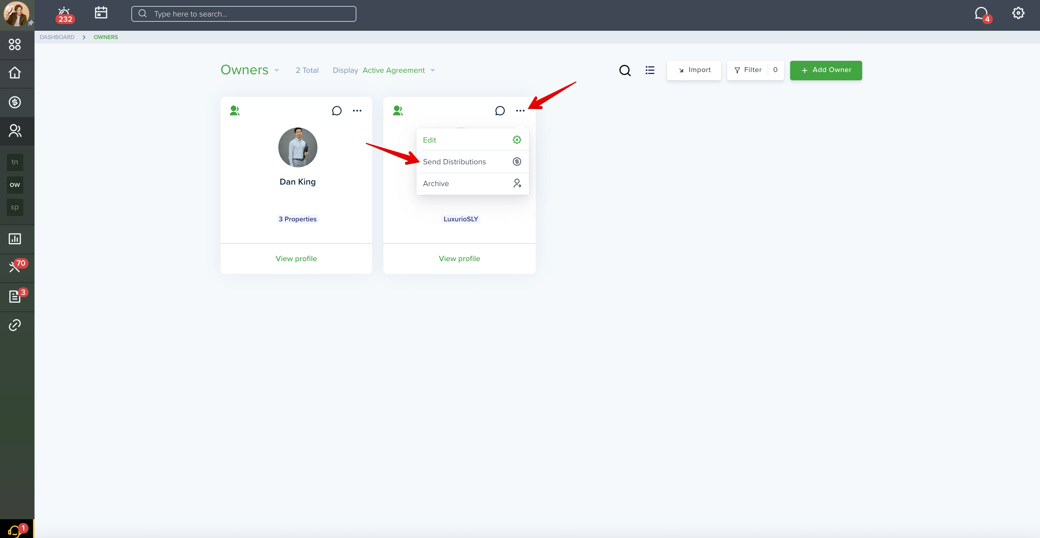Open messages icon with badge 4
This screenshot has width=1040, height=538.
click(x=982, y=15)
